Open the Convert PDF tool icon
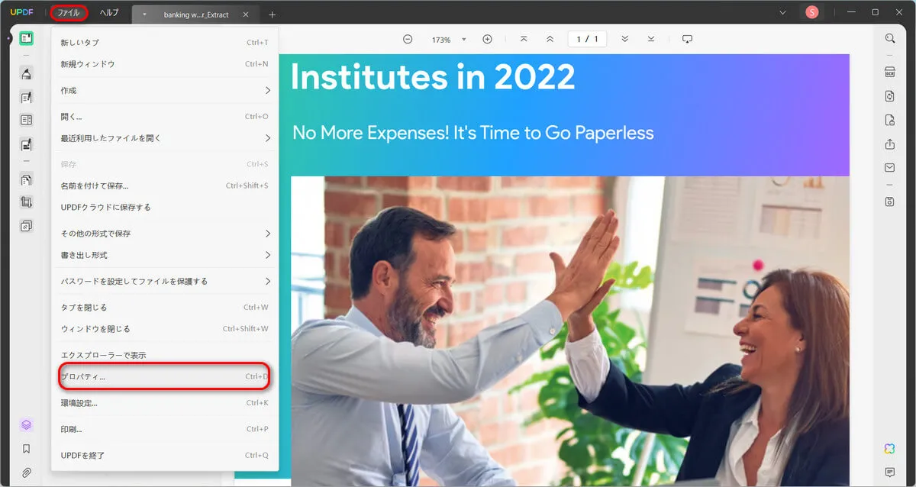Screen dimensions: 916x487 click(890, 96)
